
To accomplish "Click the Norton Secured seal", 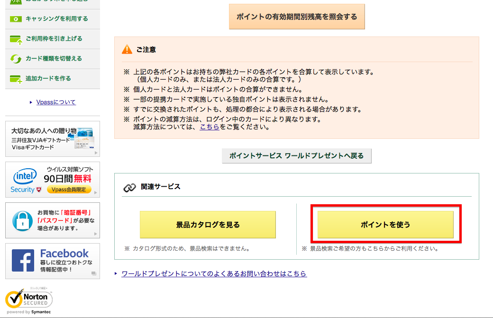I will tap(28, 300).
